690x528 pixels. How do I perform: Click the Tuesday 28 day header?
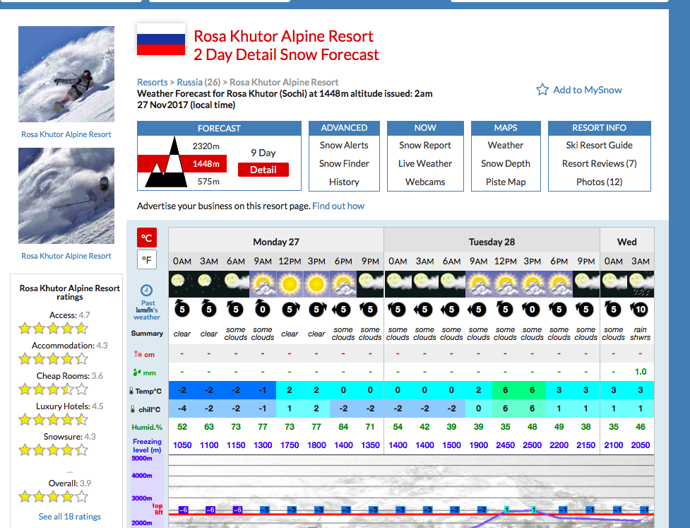point(492,242)
